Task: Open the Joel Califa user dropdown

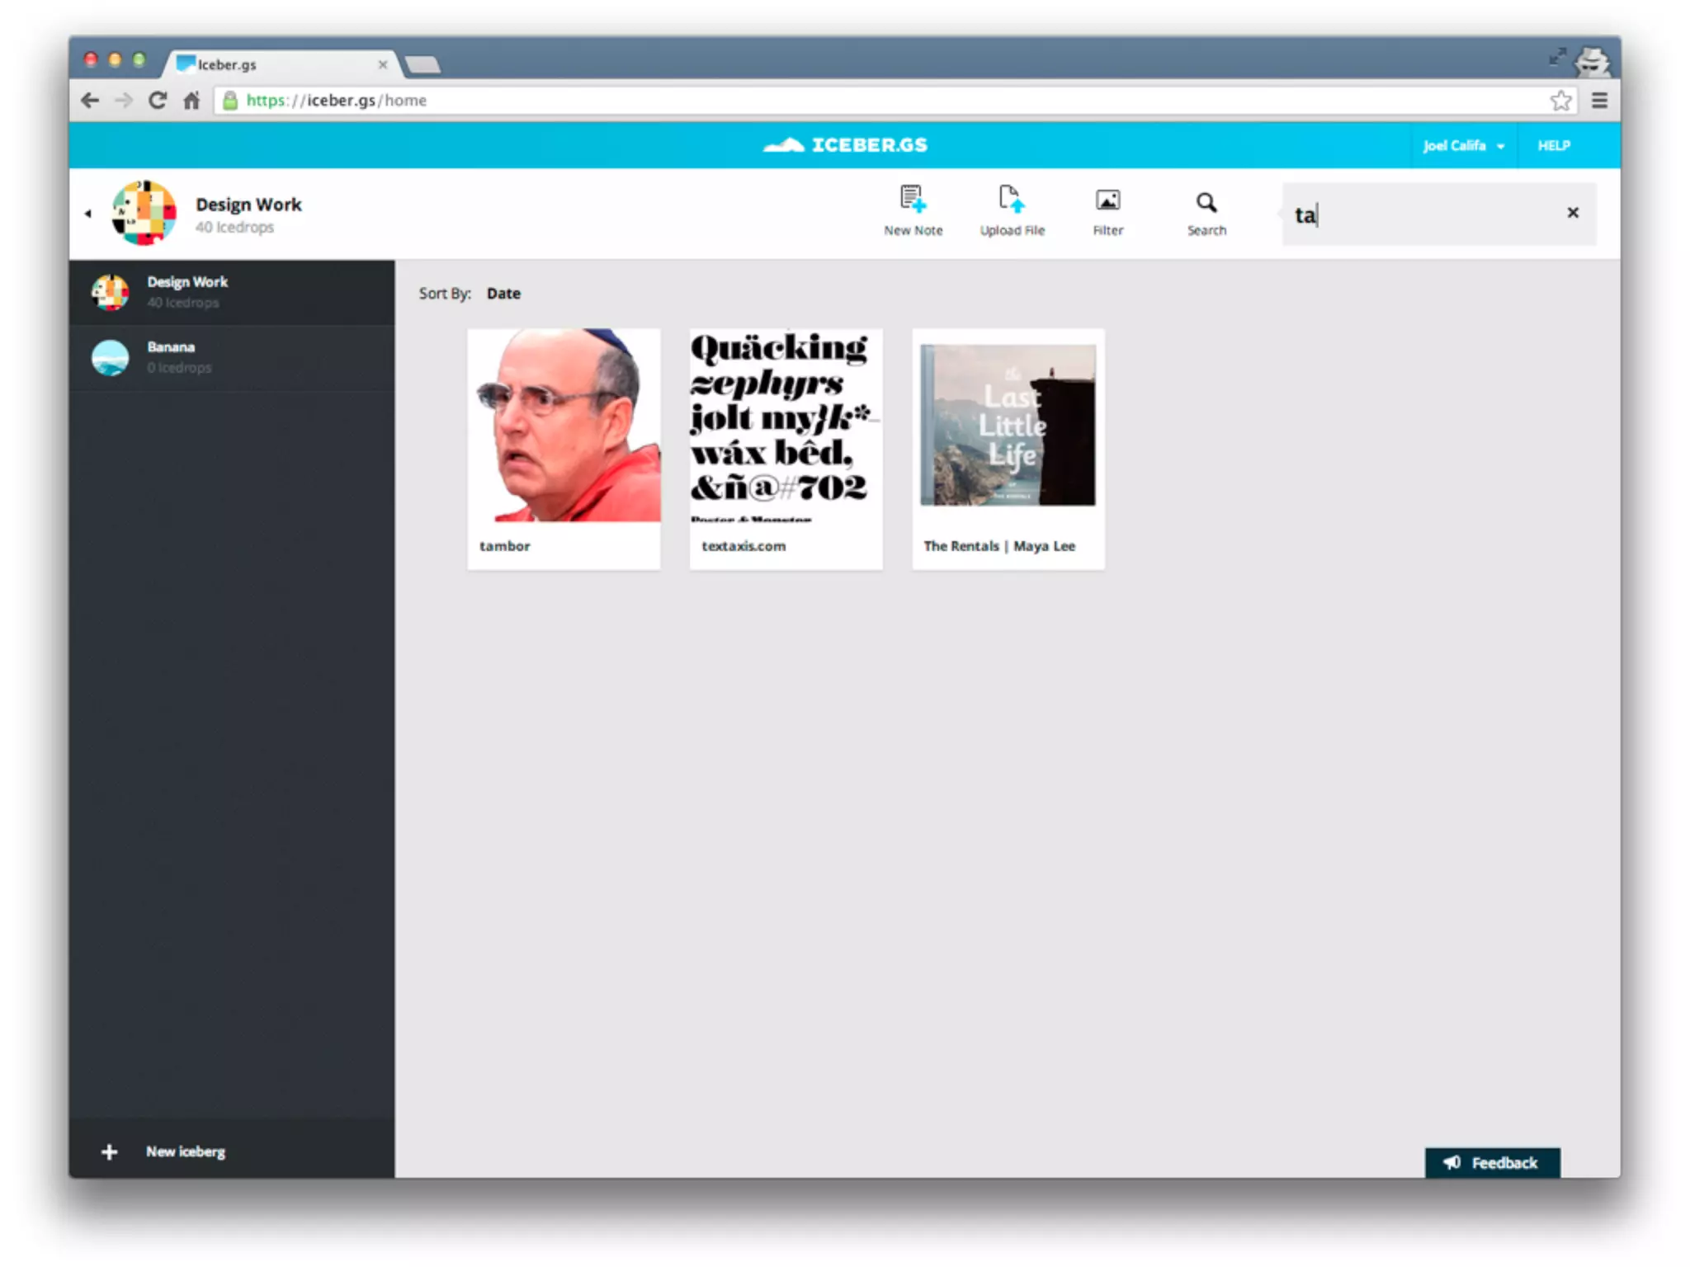Action: 1462,146
